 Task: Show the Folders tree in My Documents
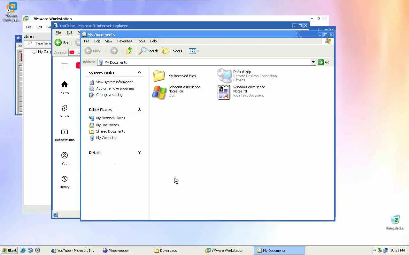(x=172, y=51)
